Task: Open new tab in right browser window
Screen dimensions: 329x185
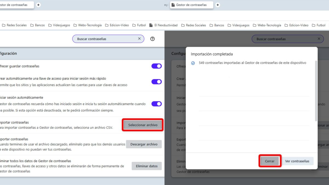Action: [218, 5]
